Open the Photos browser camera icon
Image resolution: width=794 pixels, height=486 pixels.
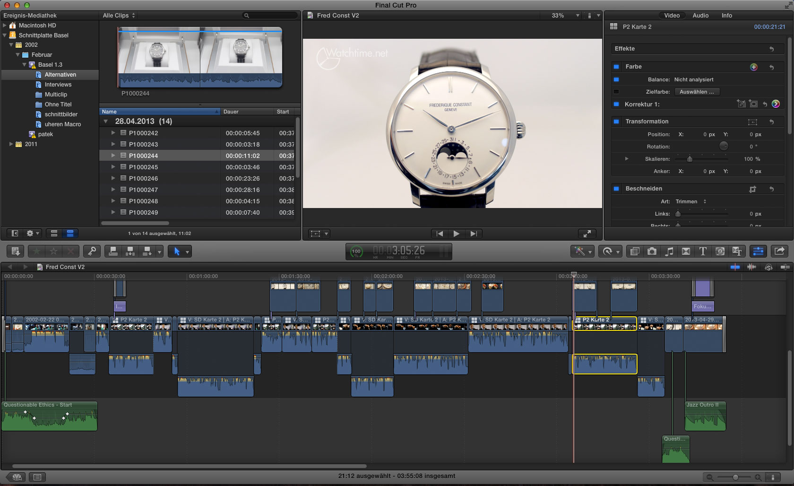(x=652, y=252)
